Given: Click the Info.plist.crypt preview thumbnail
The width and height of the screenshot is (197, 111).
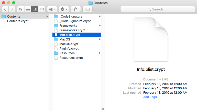Looking at the screenshot, I should tap(151, 39).
